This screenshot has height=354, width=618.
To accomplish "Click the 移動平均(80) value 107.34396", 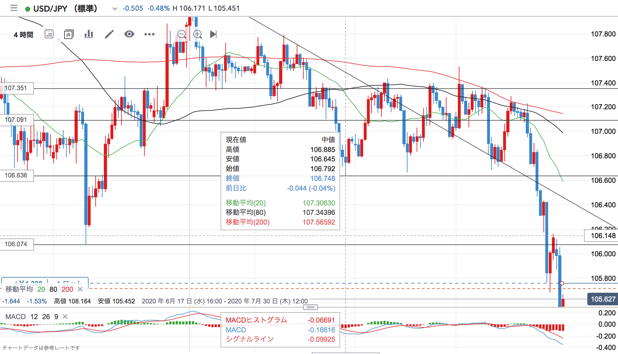I will (319, 212).
